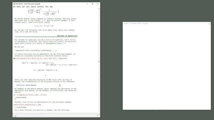Click the horizontal scrollbar right arrow
This screenshot has width=214, height=120.
(97, 116)
